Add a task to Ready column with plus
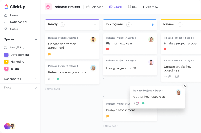This screenshot has width=201, height=133. (95, 25)
